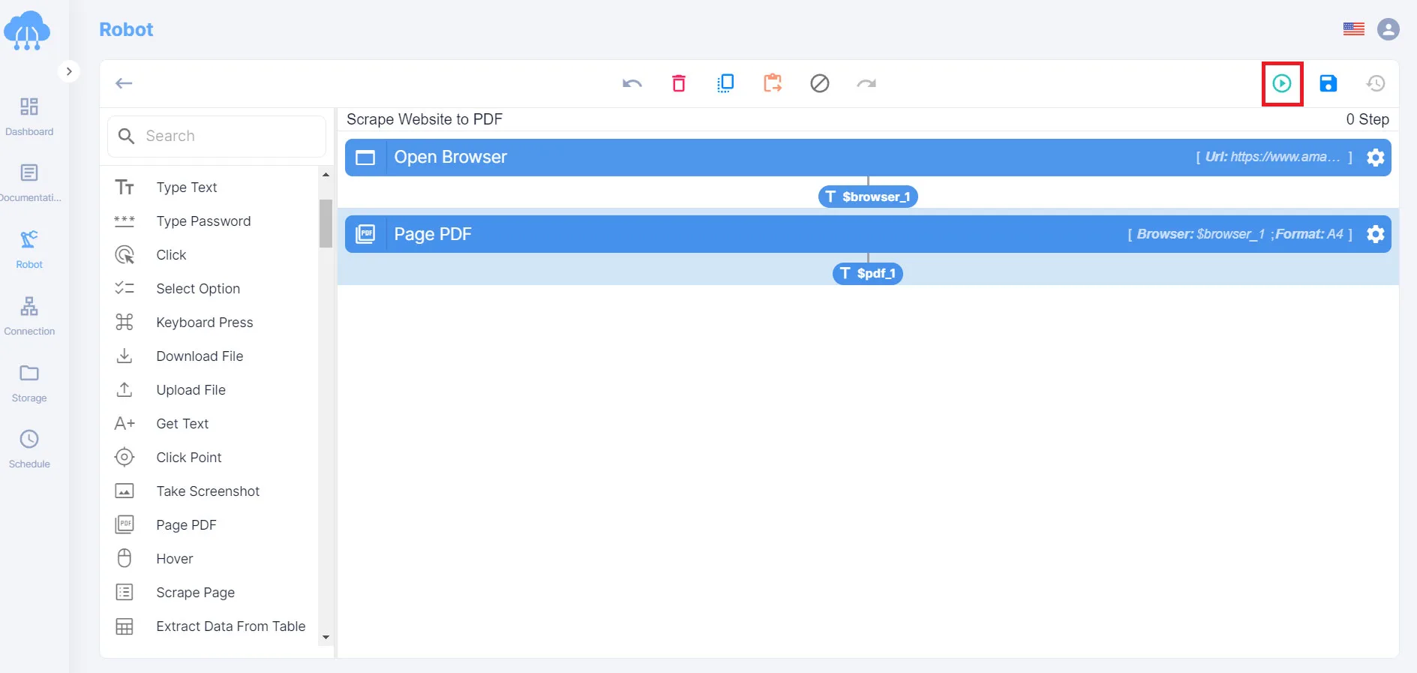The width and height of the screenshot is (1417, 673).
Task: Save the robot workflow
Action: pyautogui.click(x=1328, y=83)
